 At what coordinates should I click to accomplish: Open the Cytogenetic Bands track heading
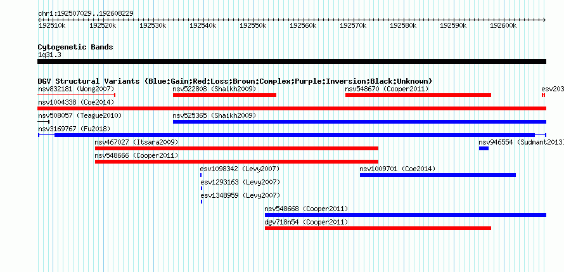(75, 47)
